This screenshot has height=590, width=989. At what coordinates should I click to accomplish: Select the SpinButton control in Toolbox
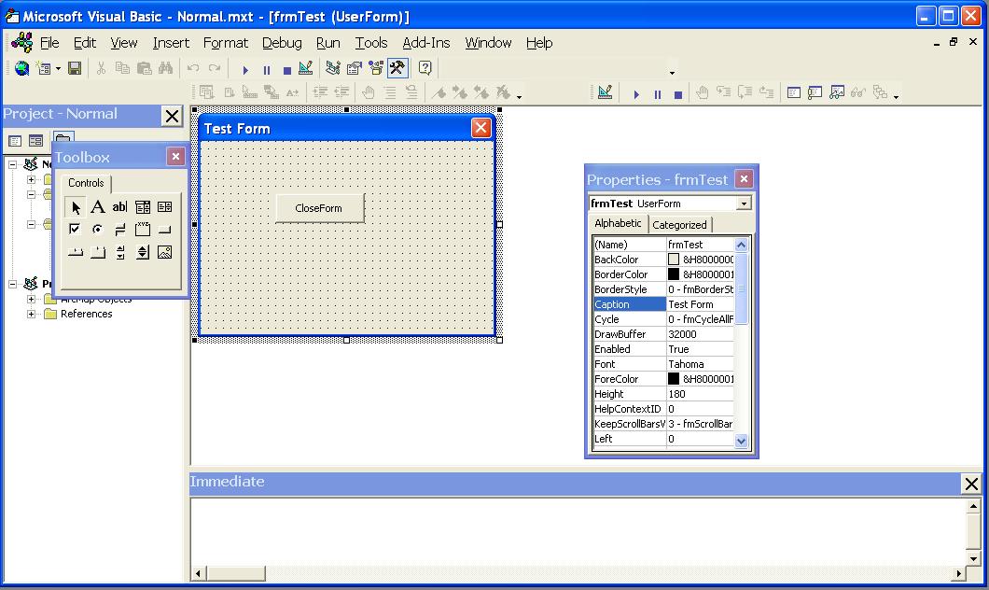point(143,252)
